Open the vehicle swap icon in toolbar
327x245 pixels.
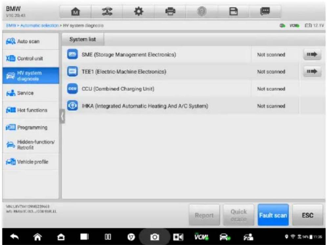(x=107, y=12)
